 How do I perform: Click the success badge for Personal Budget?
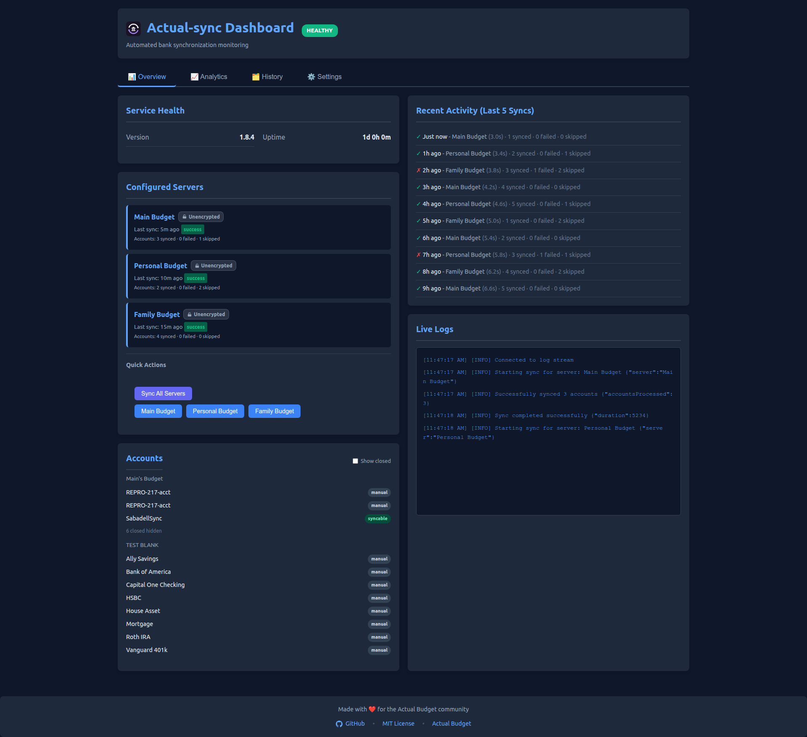pos(196,278)
